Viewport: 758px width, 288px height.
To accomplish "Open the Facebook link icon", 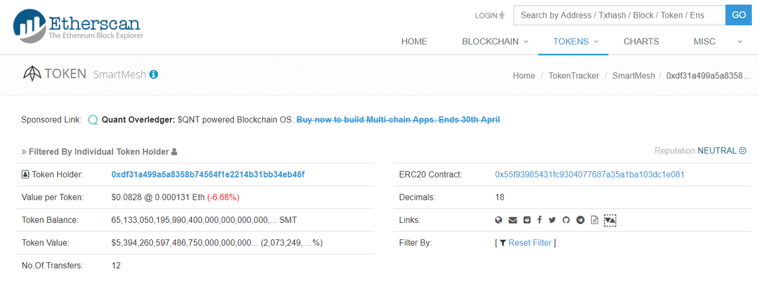I will pos(539,220).
